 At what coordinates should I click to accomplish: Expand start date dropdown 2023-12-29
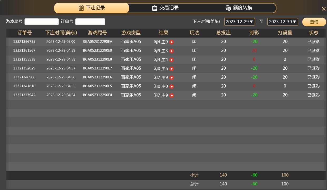[x=239, y=22]
